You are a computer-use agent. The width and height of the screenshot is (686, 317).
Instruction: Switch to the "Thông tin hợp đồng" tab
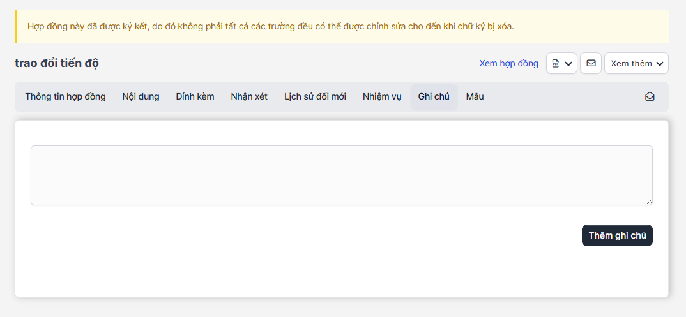pyautogui.click(x=65, y=97)
